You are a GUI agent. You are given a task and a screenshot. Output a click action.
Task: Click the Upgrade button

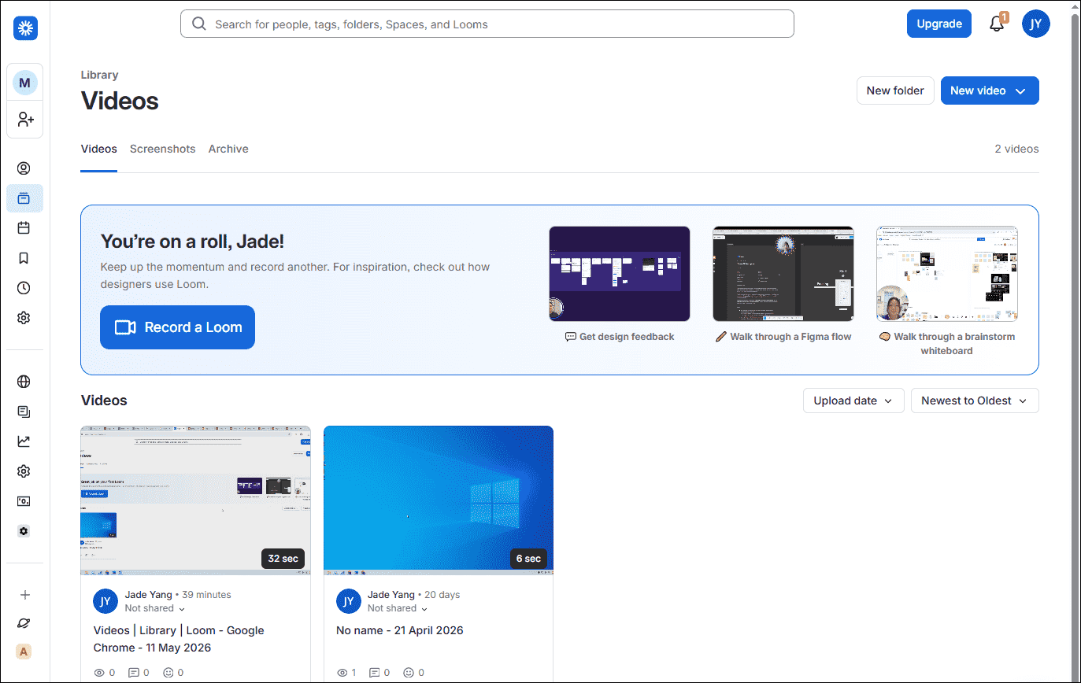click(x=939, y=24)
